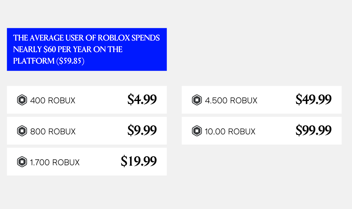Click the Robux icon beside 800 ROBUX
Viewport: 352px width, 209px height.
tap(22, 131)
